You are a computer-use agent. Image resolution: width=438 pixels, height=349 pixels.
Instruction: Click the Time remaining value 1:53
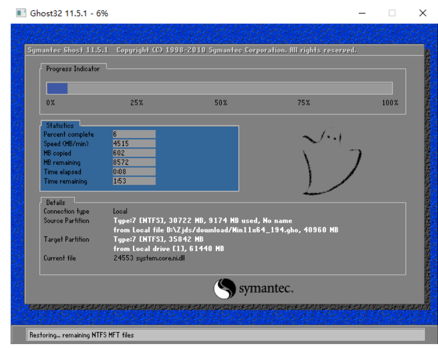134,181
